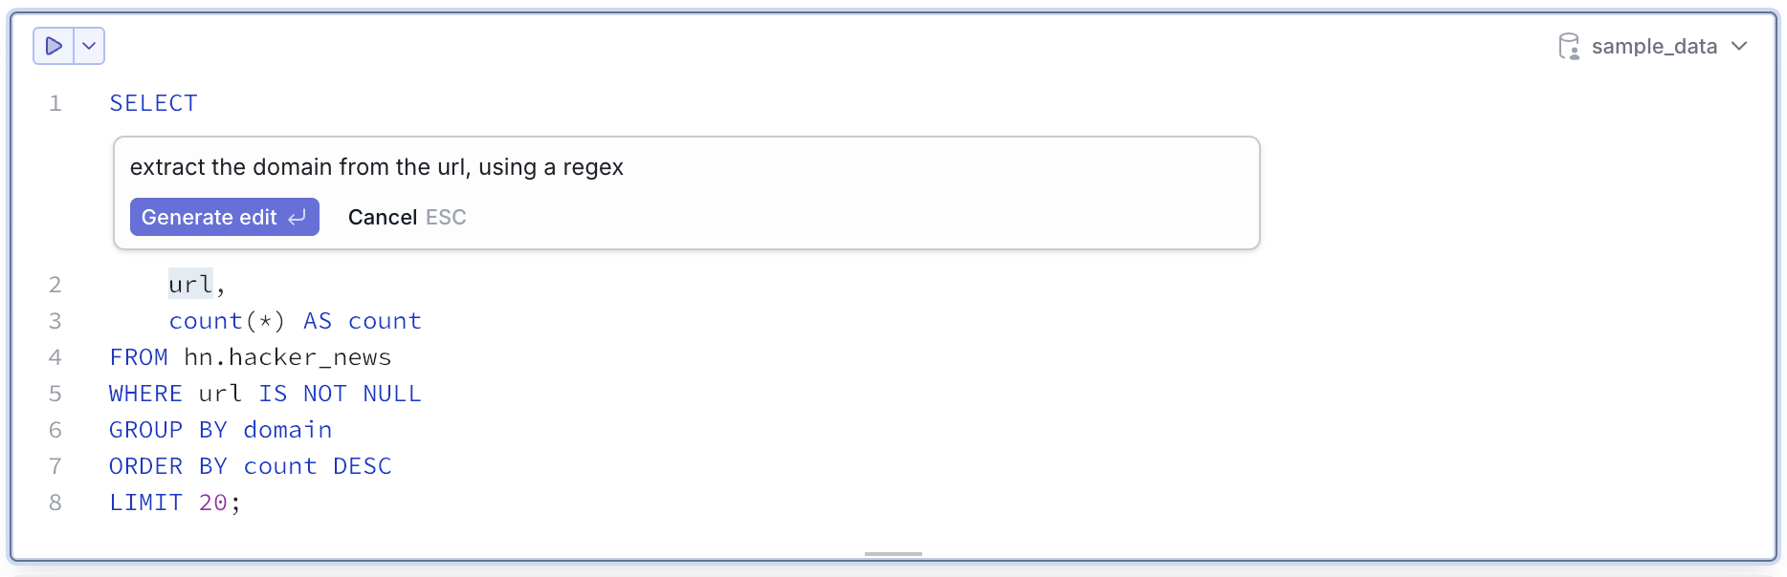Click the SELECT keyword on line 1
The height and width of the screenshot is (577, 1787).
click(x=154, y=103)
